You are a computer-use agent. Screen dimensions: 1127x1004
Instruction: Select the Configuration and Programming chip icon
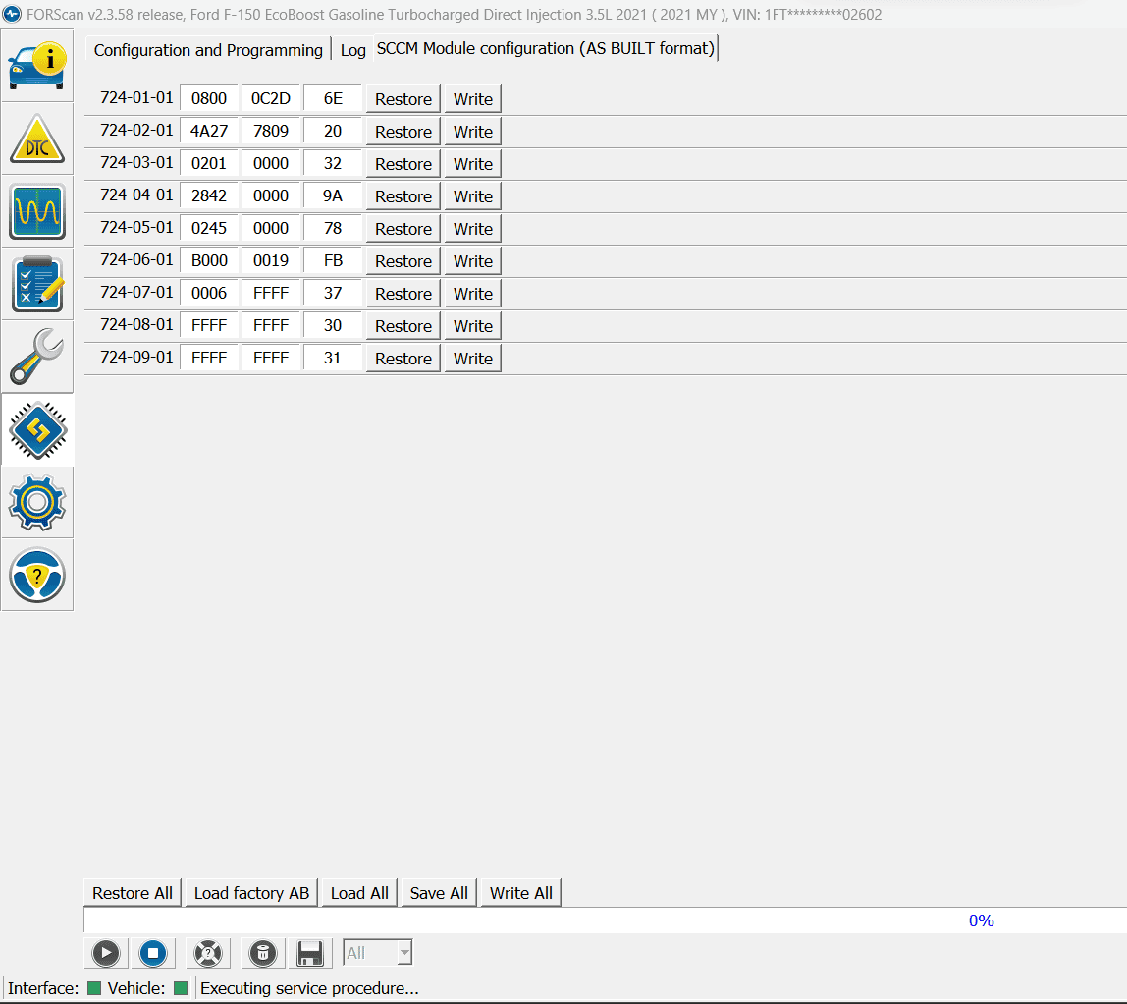(x=37, y=430)
